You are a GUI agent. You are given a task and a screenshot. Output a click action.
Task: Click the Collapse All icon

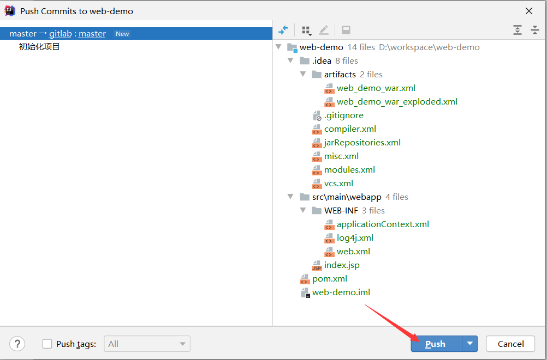click(535, 30)
